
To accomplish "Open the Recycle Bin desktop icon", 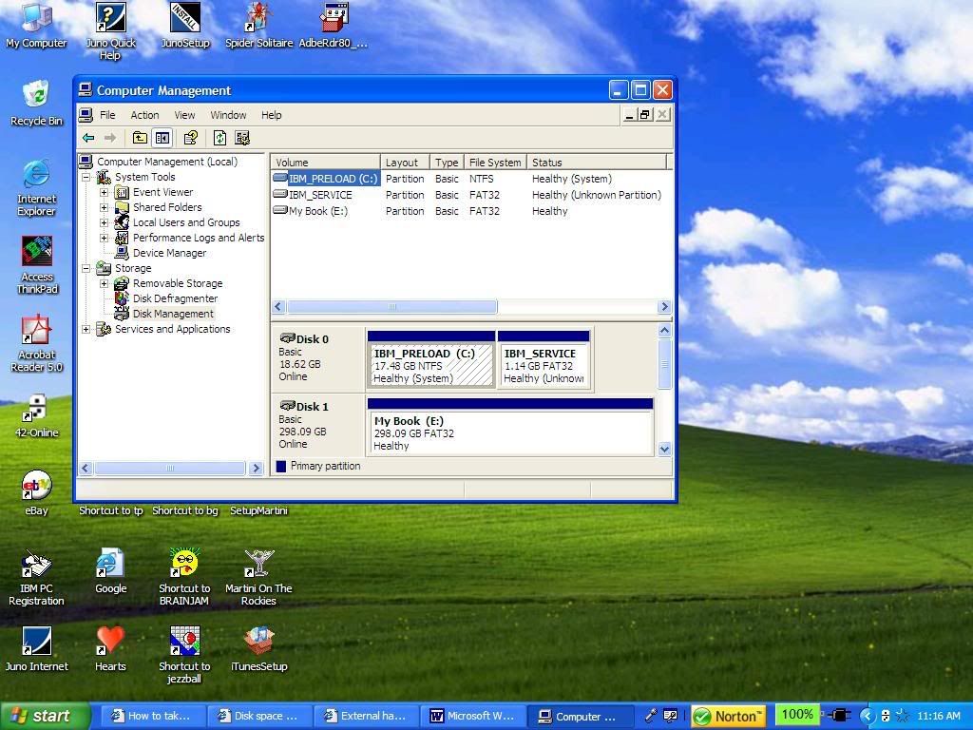I will (x=36, y=96).
